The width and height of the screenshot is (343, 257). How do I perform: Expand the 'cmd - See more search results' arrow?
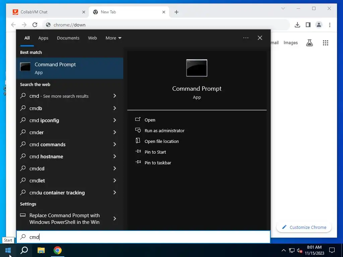(x=115, y=96)
